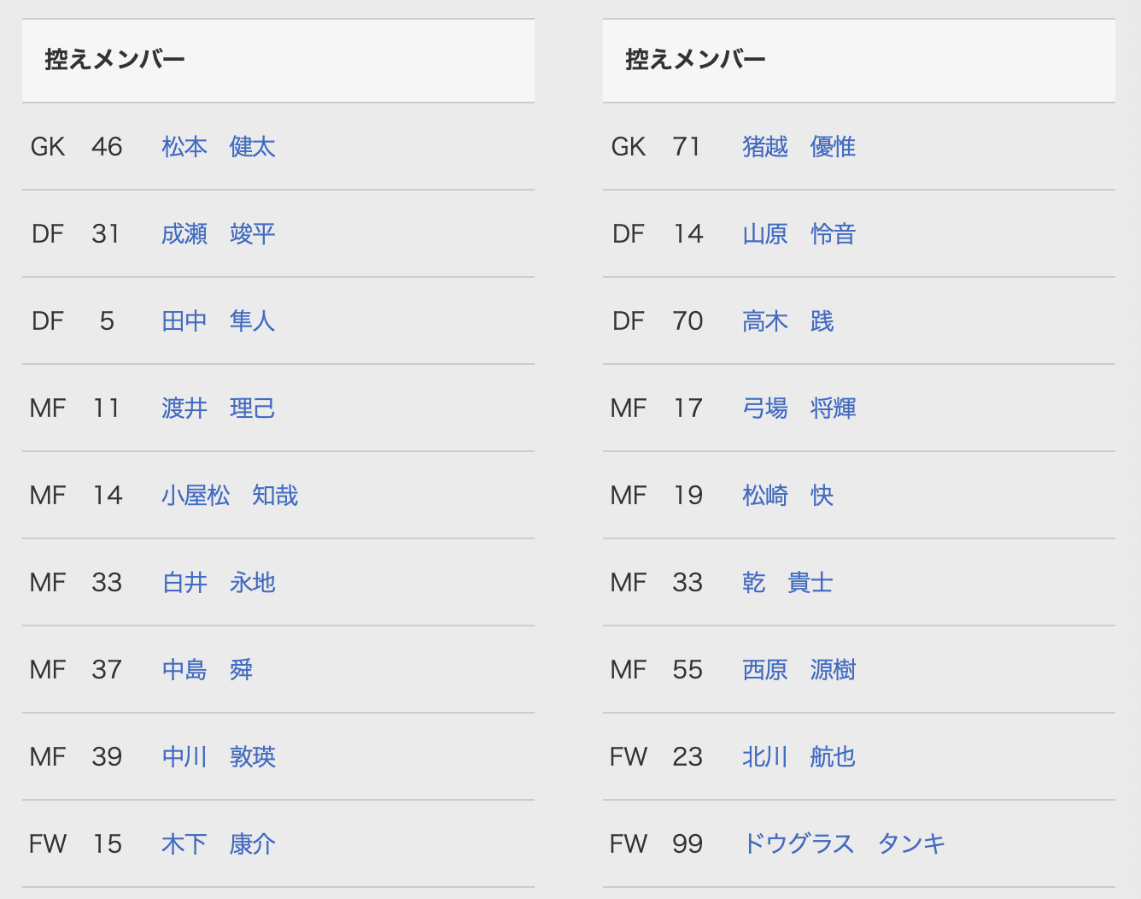Select player 渡井 理己
1141x899 pixels.
click(219, 408)
